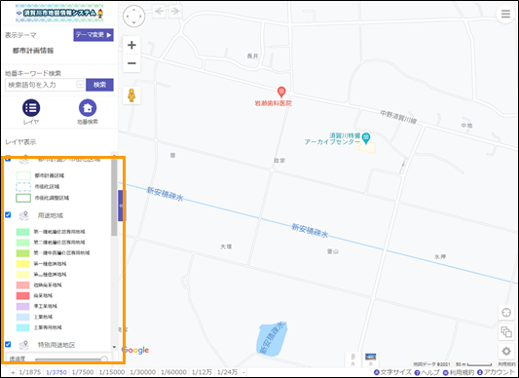The image size is (519, 378).
Task: Zoom out with the minus button
Action: [131, 63]
